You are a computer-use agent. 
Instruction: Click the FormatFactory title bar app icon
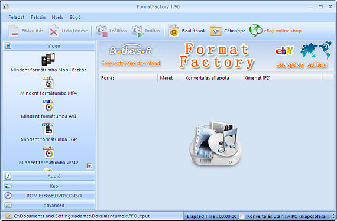tap(6, 6)
